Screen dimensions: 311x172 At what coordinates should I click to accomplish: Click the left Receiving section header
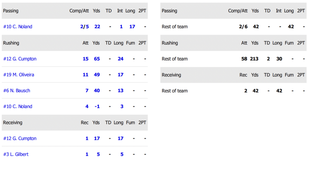(12, 122)
